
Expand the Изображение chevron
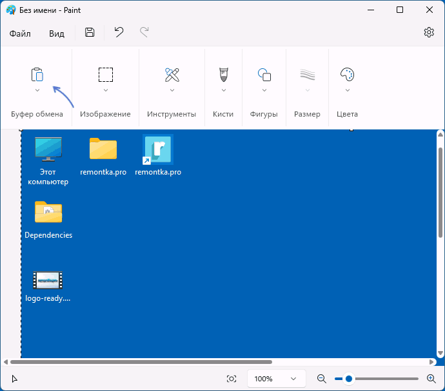106,90
